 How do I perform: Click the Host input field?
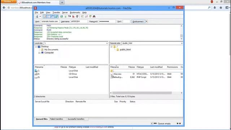50,22
